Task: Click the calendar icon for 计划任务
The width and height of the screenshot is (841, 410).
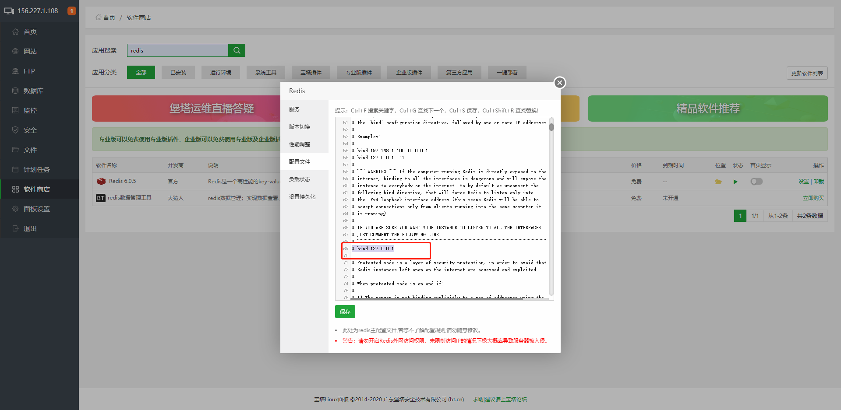Action: pos(15,169)
